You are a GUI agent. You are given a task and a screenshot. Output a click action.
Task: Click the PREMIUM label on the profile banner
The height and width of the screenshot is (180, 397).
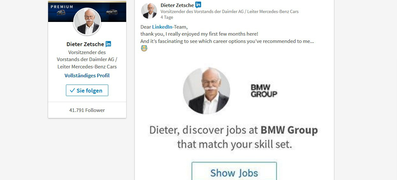[62, 7]
